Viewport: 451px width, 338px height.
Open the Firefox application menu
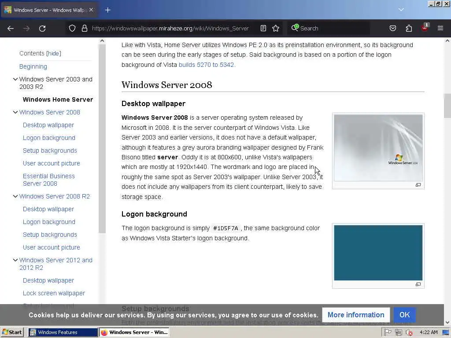440,28
